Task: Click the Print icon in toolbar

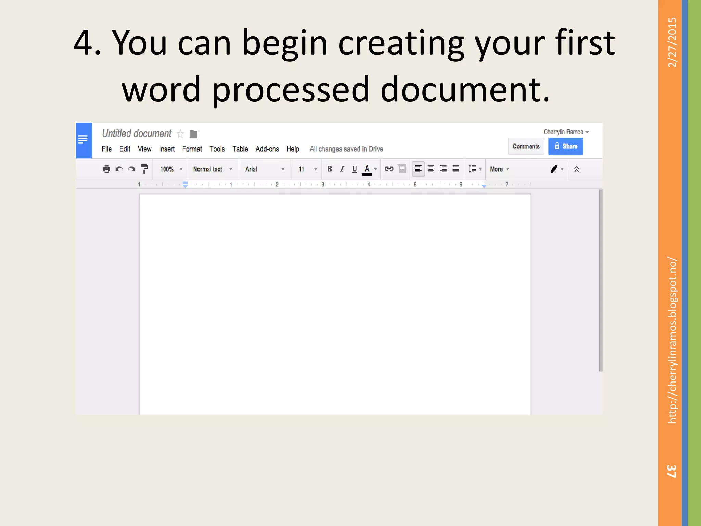Action: tap(106, 169)
